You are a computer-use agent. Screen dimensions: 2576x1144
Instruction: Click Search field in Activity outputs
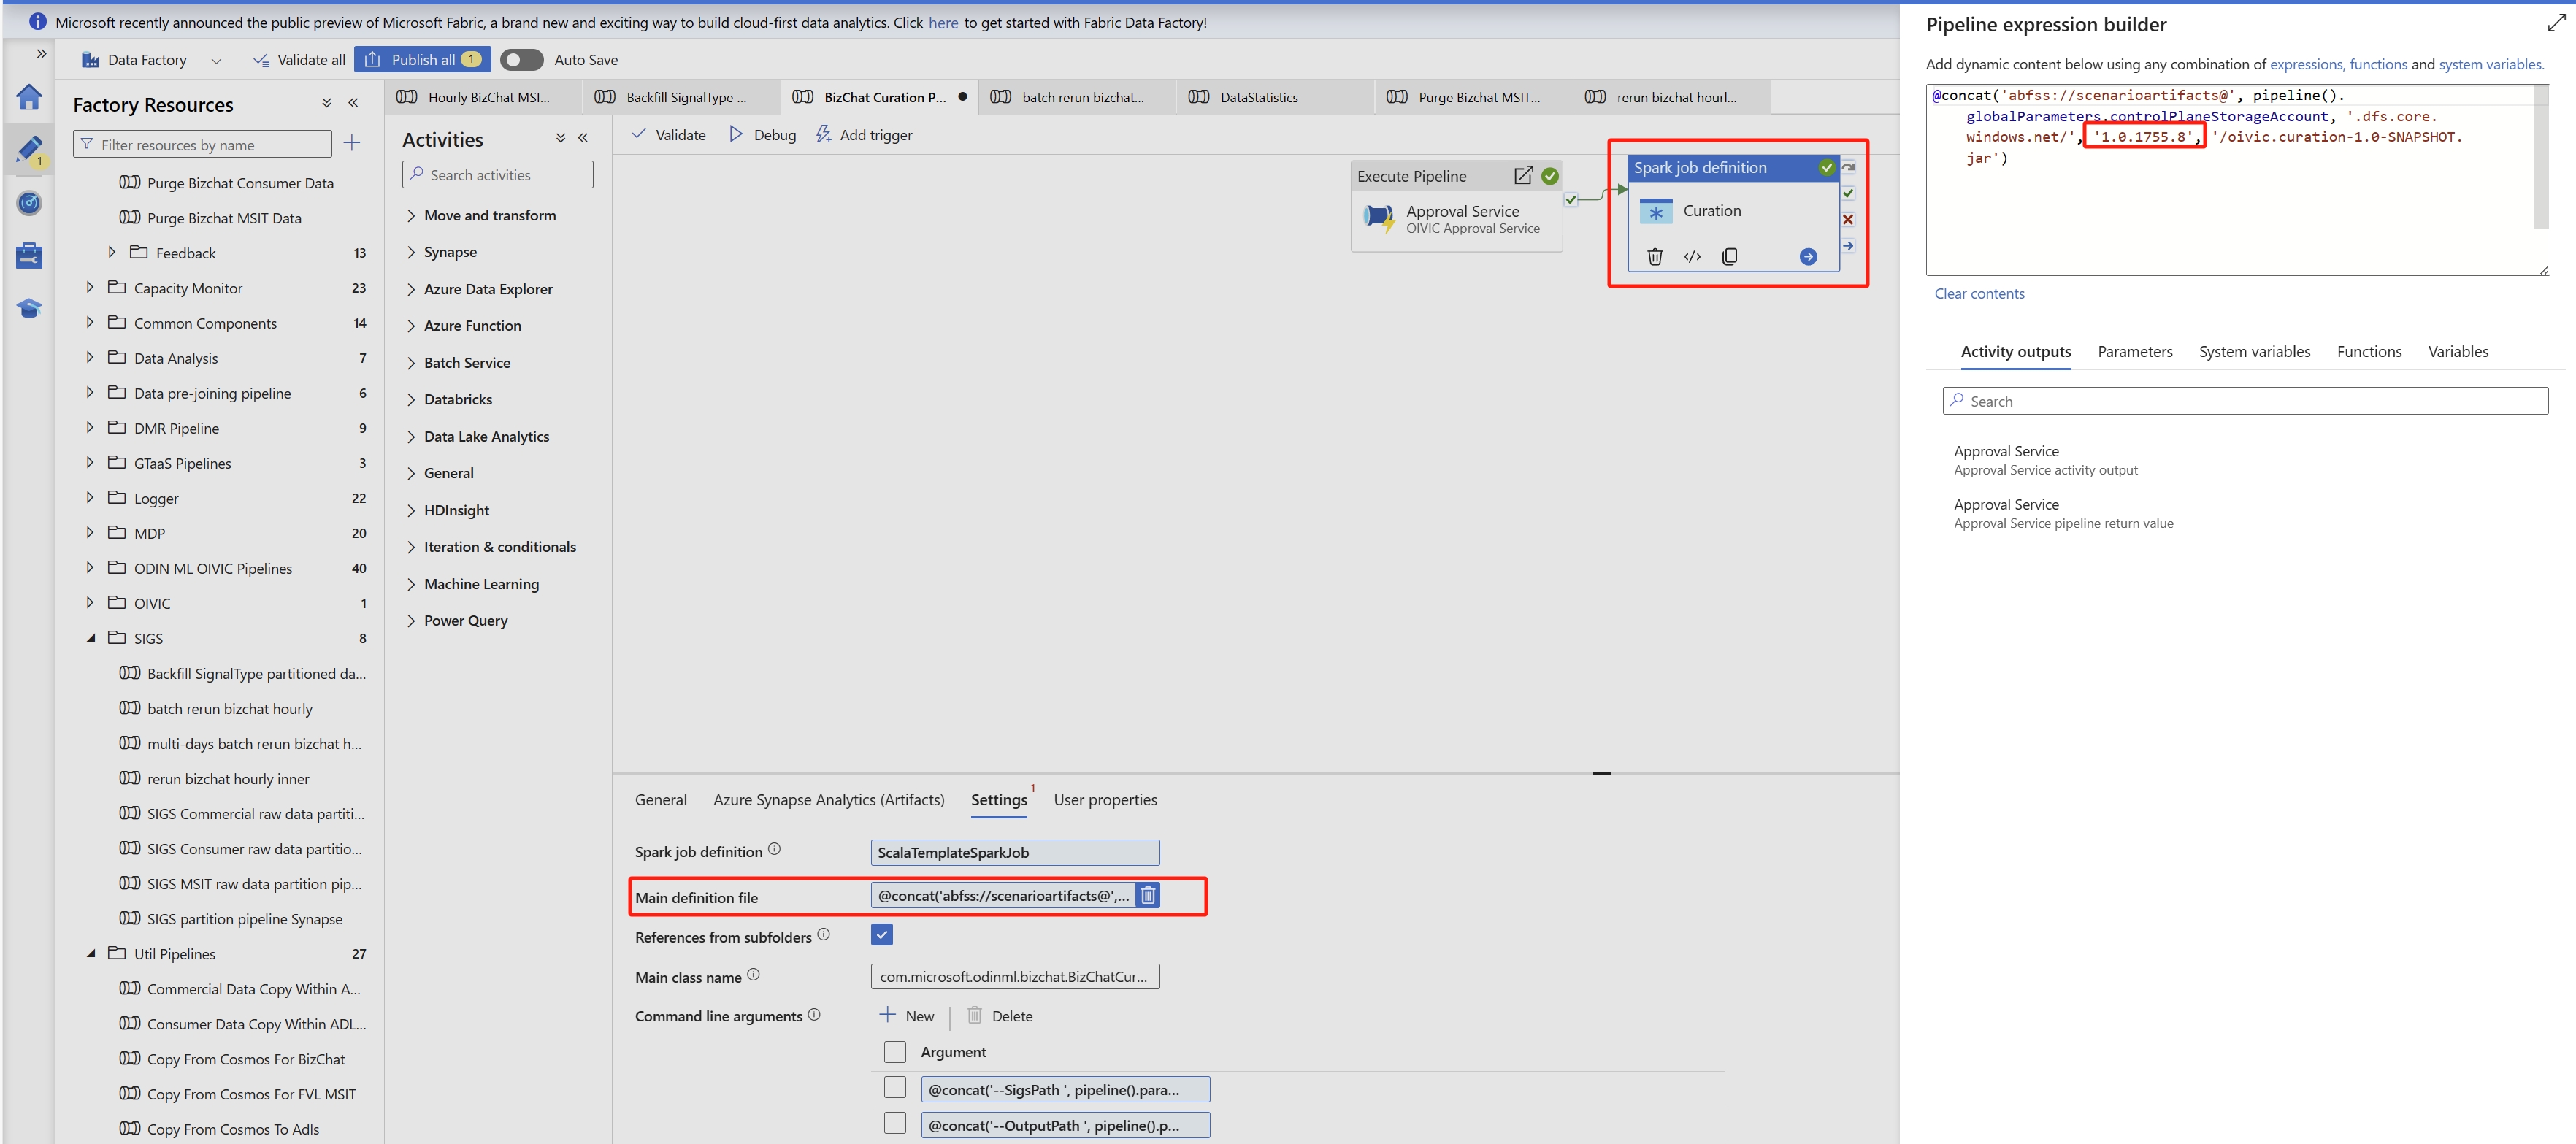[2245, 401]
